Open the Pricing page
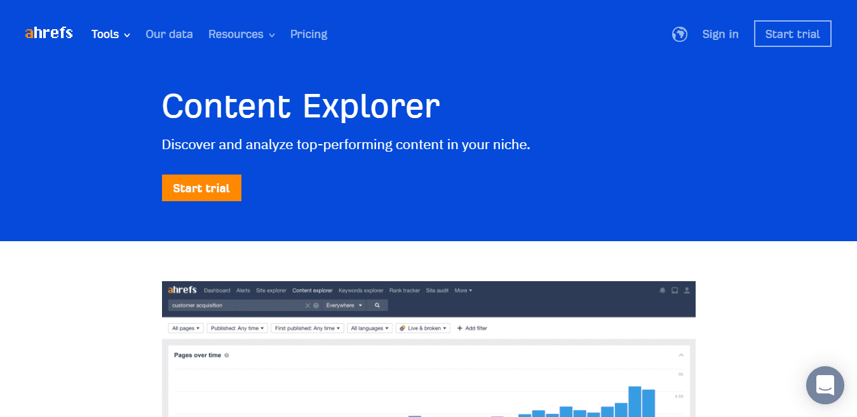This screenshot has height=417, width=857. point(309,34)
